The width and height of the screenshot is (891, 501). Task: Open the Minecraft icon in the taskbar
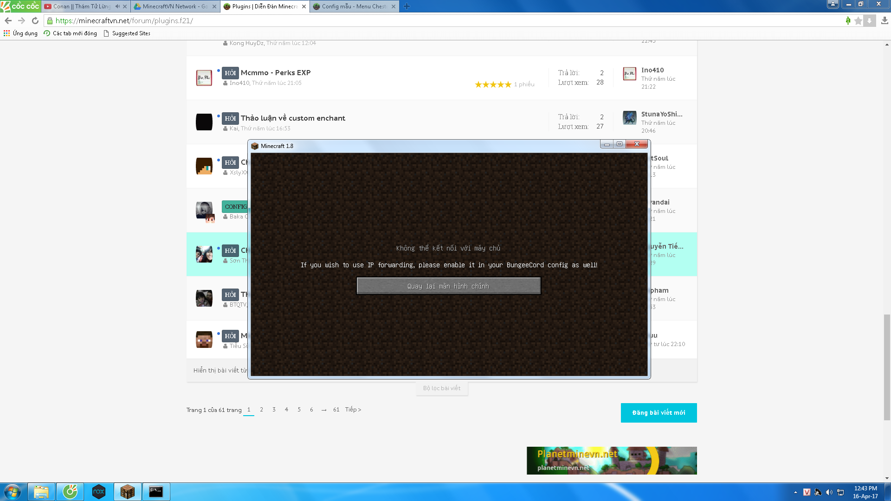127,492
